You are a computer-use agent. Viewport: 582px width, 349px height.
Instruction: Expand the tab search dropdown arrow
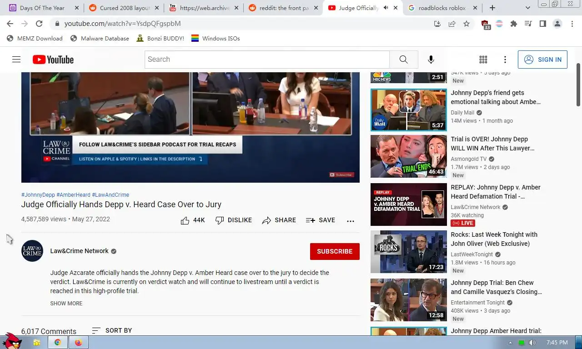[x=528, y=8]
